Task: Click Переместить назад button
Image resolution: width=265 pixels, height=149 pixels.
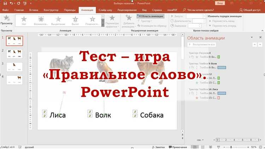Action: pyautogui.click(x=222, y=21)
